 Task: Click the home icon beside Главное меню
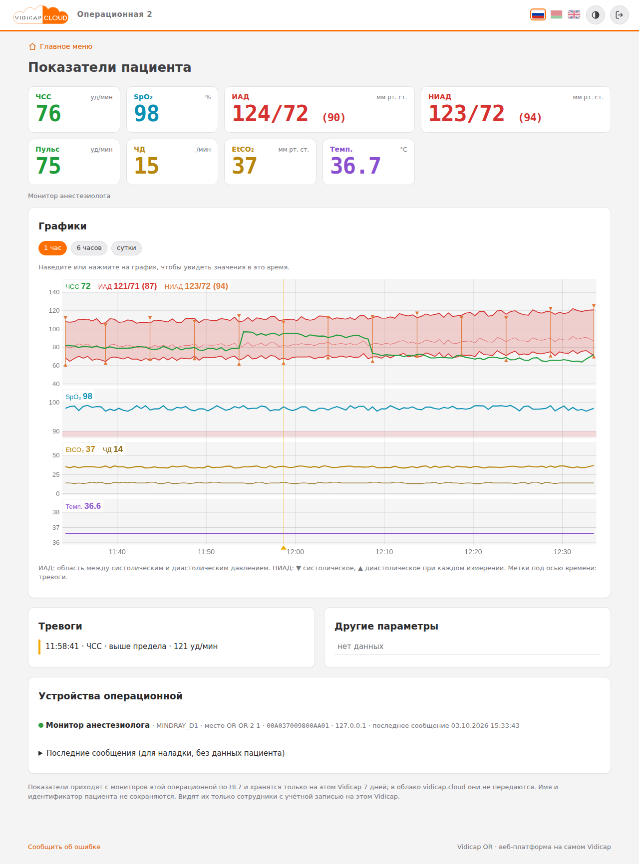tap(32, 46)
